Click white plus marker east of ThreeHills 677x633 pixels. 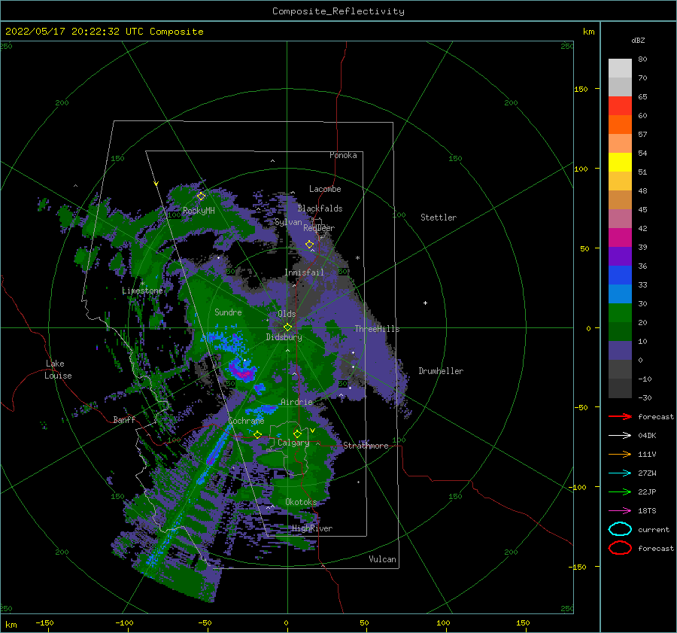425,303
